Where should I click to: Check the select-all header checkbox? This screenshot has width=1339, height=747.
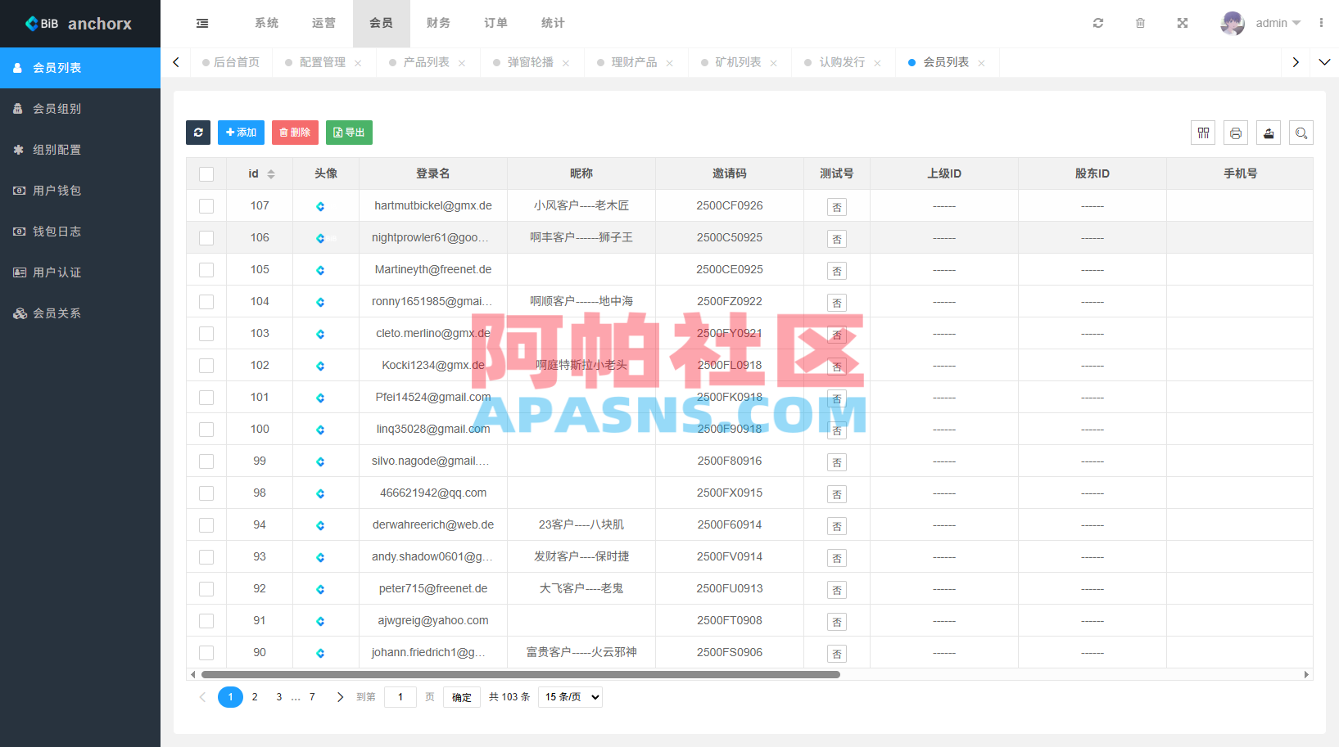[206, 174]
